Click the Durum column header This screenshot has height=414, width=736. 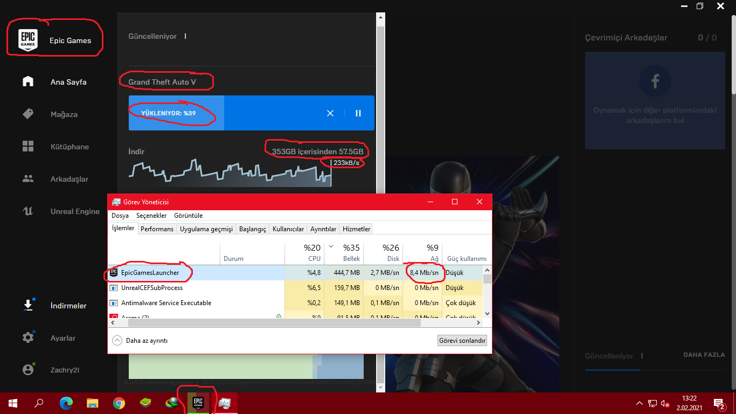[x=252, y=253]
